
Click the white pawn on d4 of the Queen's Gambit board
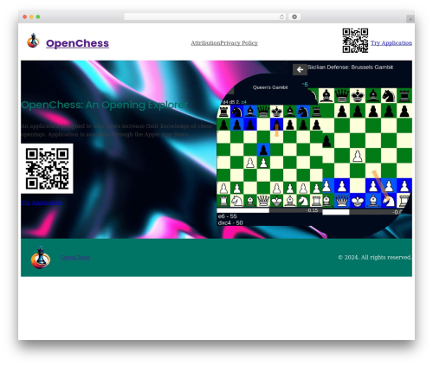[263, 163]
